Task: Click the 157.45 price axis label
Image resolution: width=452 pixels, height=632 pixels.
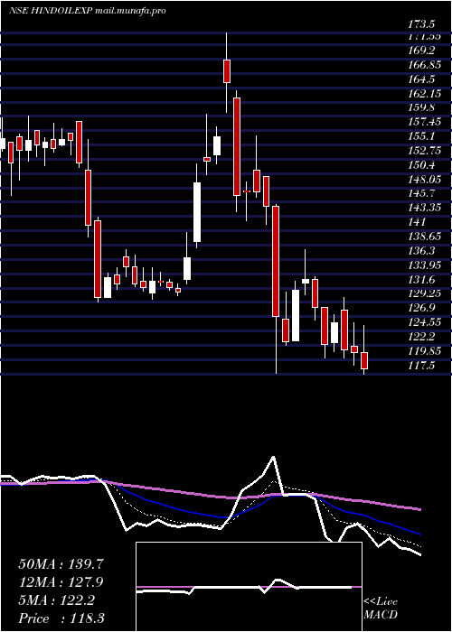Action: (424, 122)
